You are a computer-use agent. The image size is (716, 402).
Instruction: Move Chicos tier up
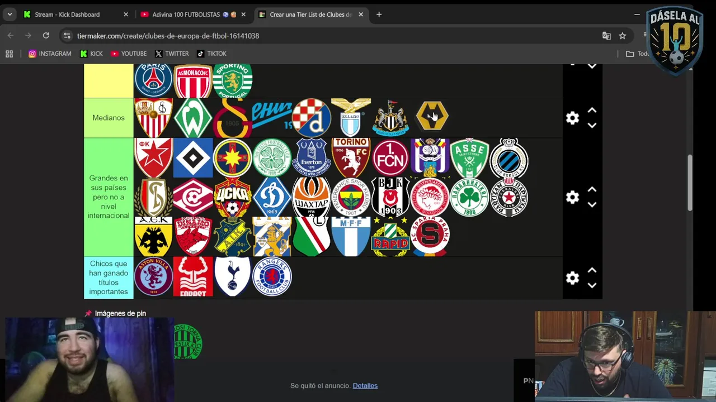click(x=592, y=271)
